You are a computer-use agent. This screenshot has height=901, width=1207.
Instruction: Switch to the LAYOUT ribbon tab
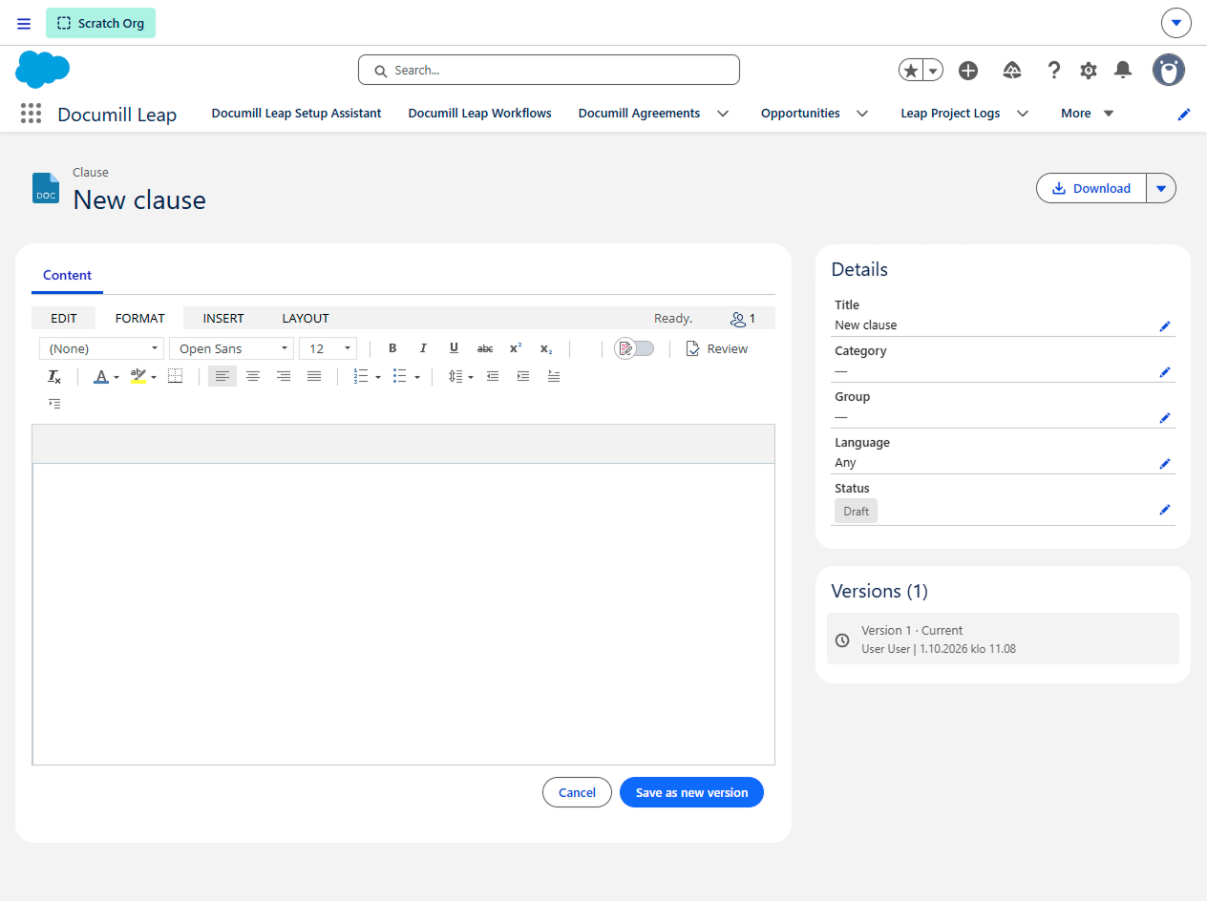tap(306, 318)
